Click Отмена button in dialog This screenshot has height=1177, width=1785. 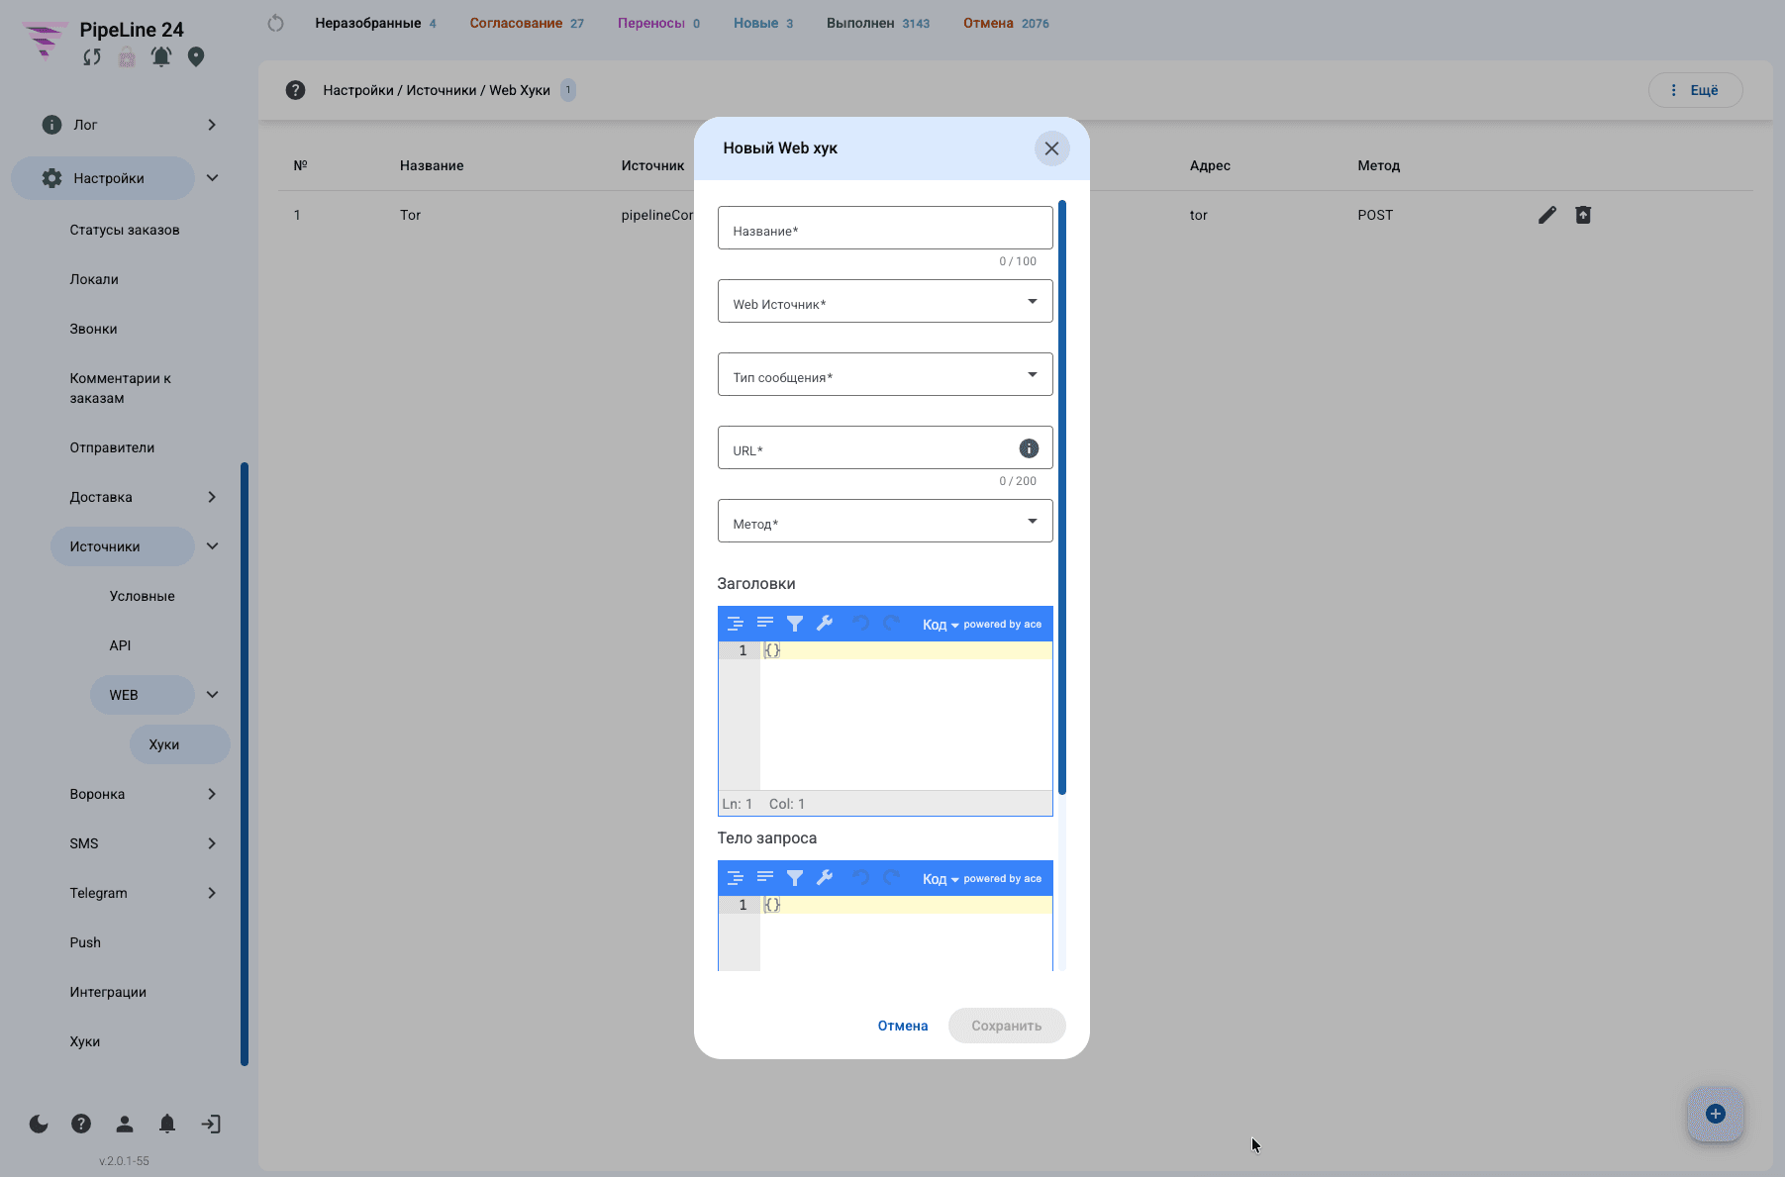pos(903,1026)
